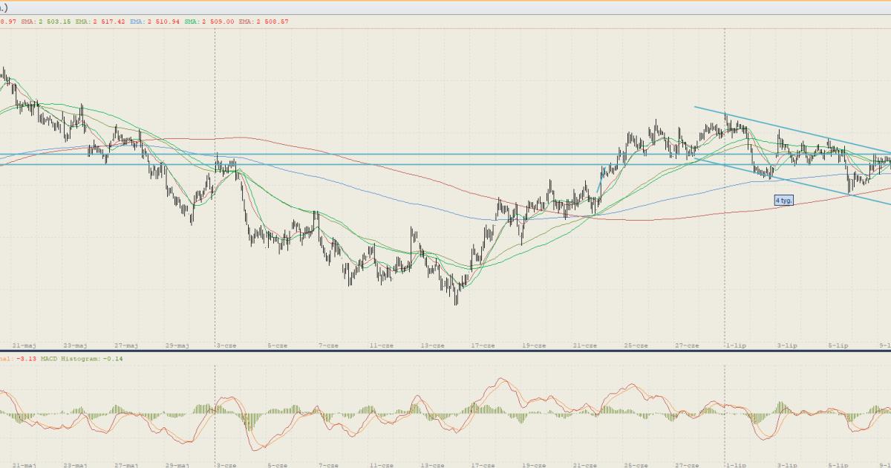
Task: Click 13-cze date on MACD panel bottom axis
Action: [x=432, y=464]
